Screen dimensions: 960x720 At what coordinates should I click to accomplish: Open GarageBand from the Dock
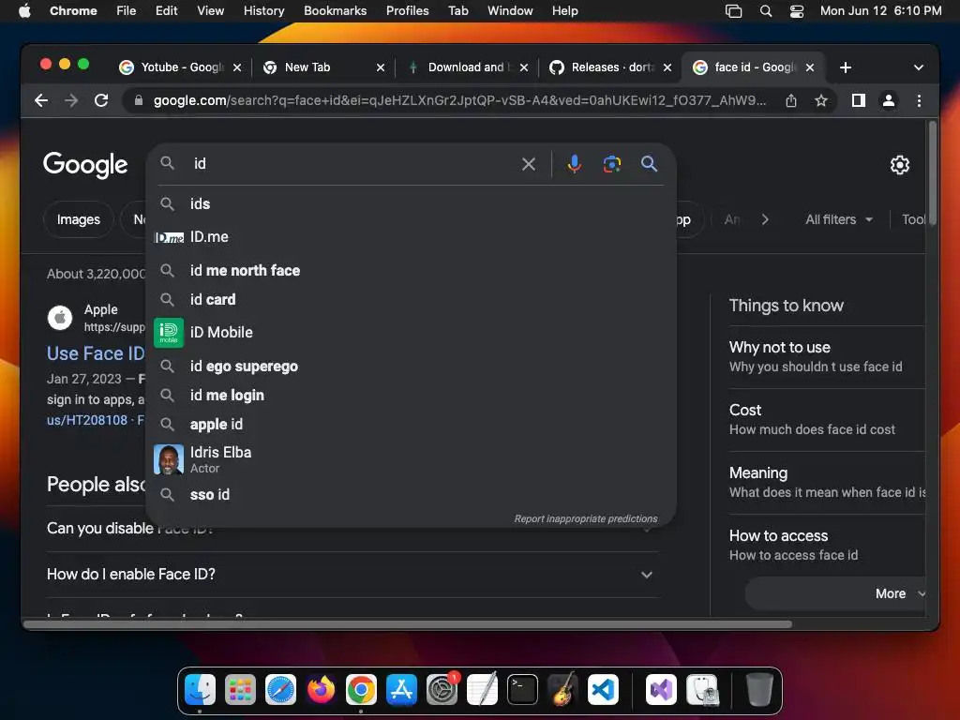pyautogui.click(x=562, y=690)
